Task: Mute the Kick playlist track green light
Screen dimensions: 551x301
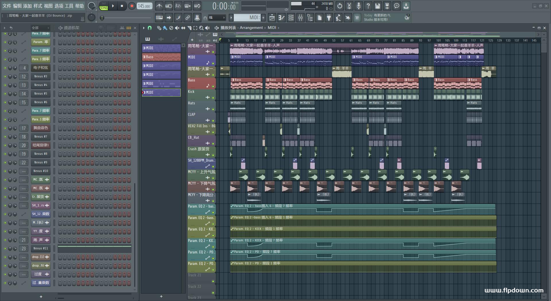Action: click(213, 98)
